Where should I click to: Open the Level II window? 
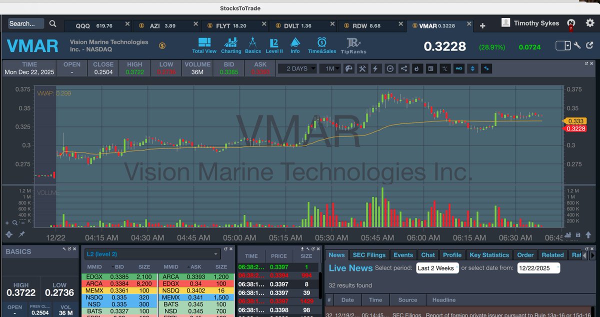[274, 45]
